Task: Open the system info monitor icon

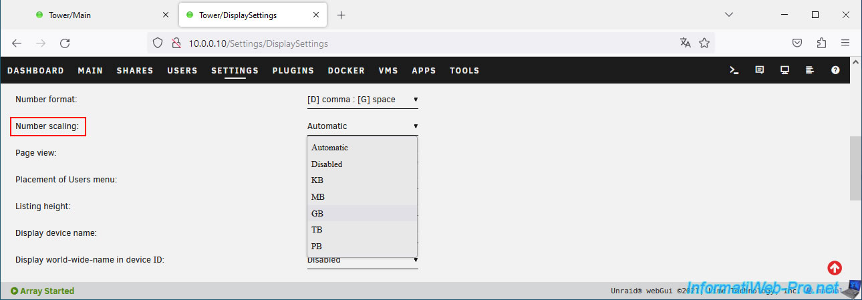Action: (784, 70)
